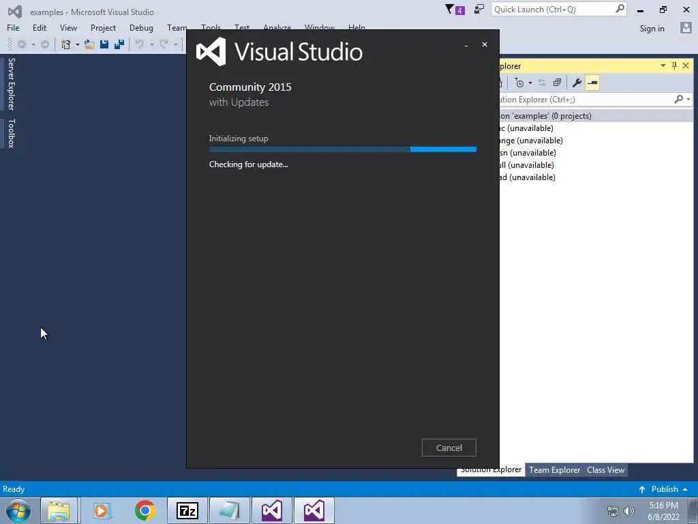Open the Project menu

pyautogui.click(x=103, y=27)
